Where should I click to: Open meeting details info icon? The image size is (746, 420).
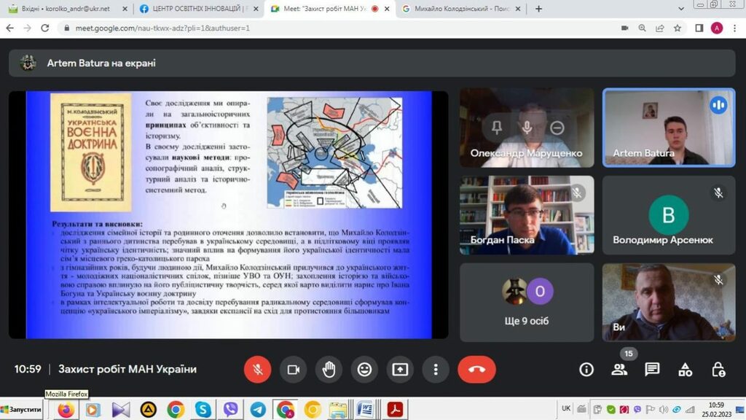coord(586,369)
